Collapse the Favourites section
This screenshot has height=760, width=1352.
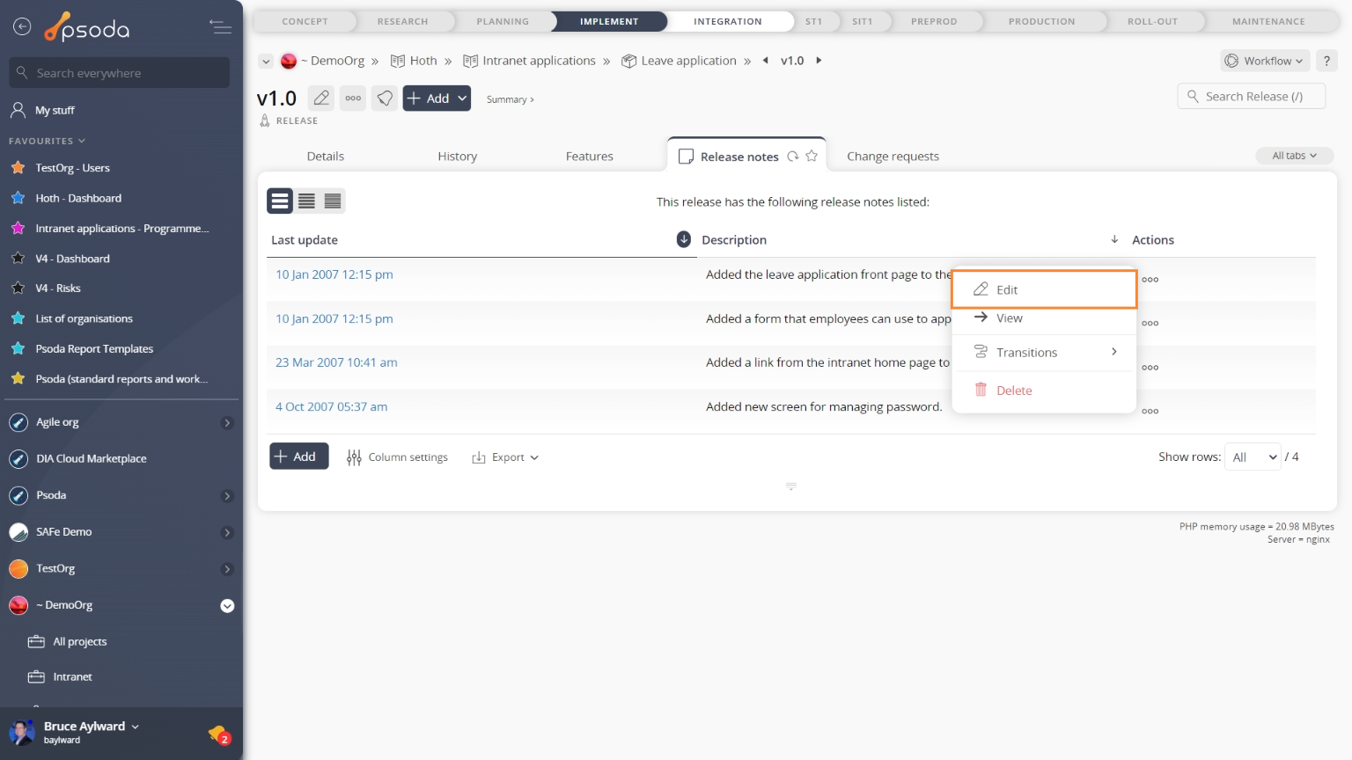(x=47, y=141)
